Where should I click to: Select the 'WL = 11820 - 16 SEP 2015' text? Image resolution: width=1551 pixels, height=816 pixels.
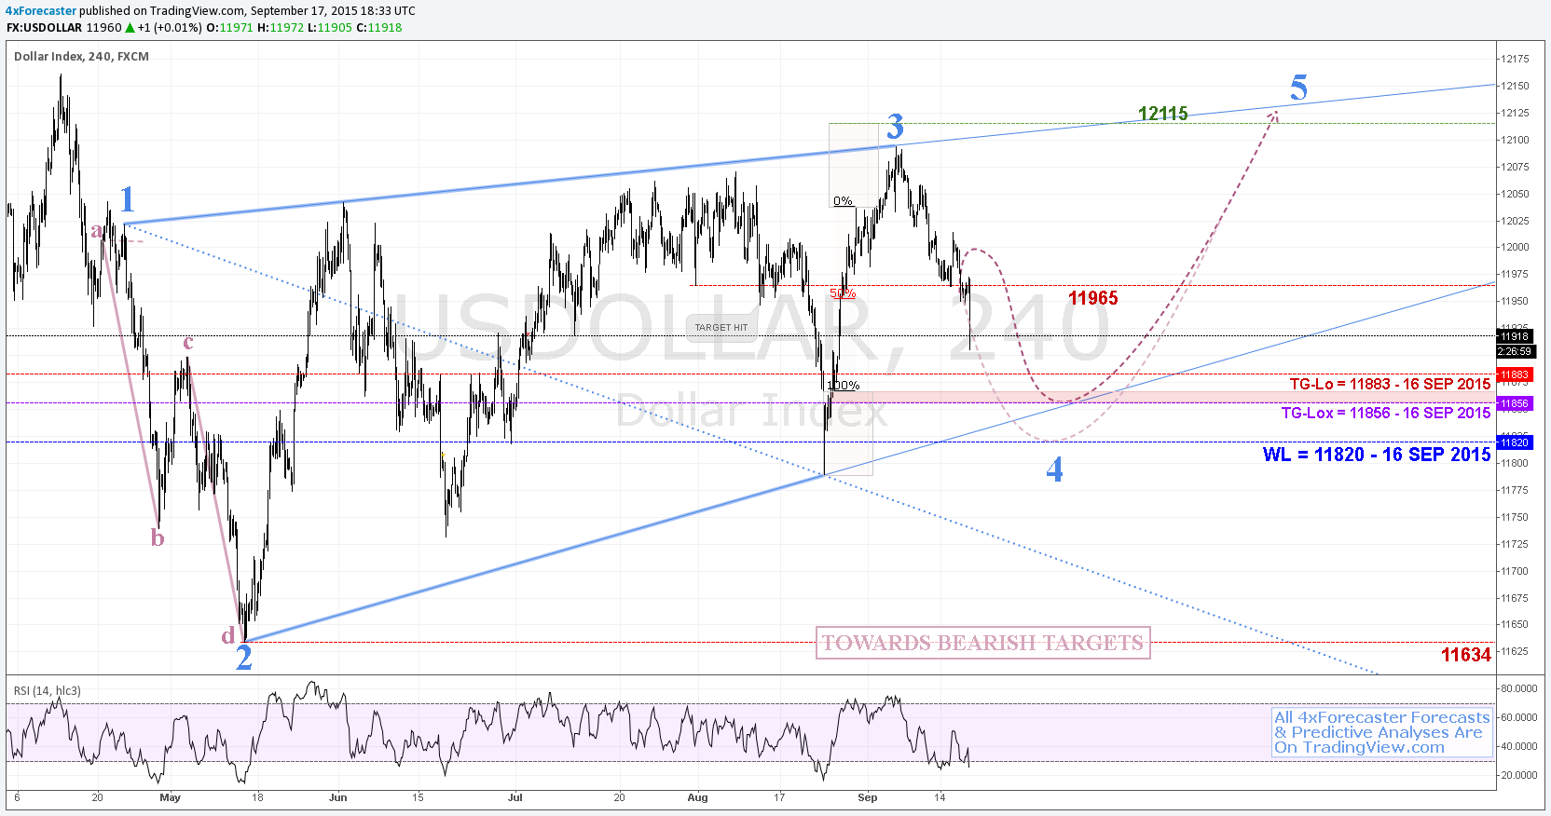[1377, 455]
